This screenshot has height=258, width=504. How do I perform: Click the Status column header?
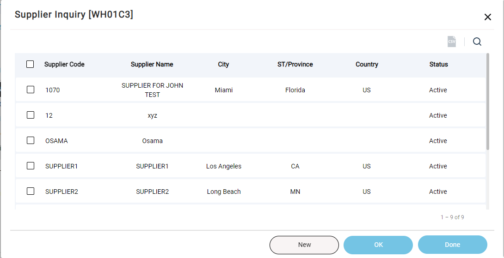pos(438,64)
